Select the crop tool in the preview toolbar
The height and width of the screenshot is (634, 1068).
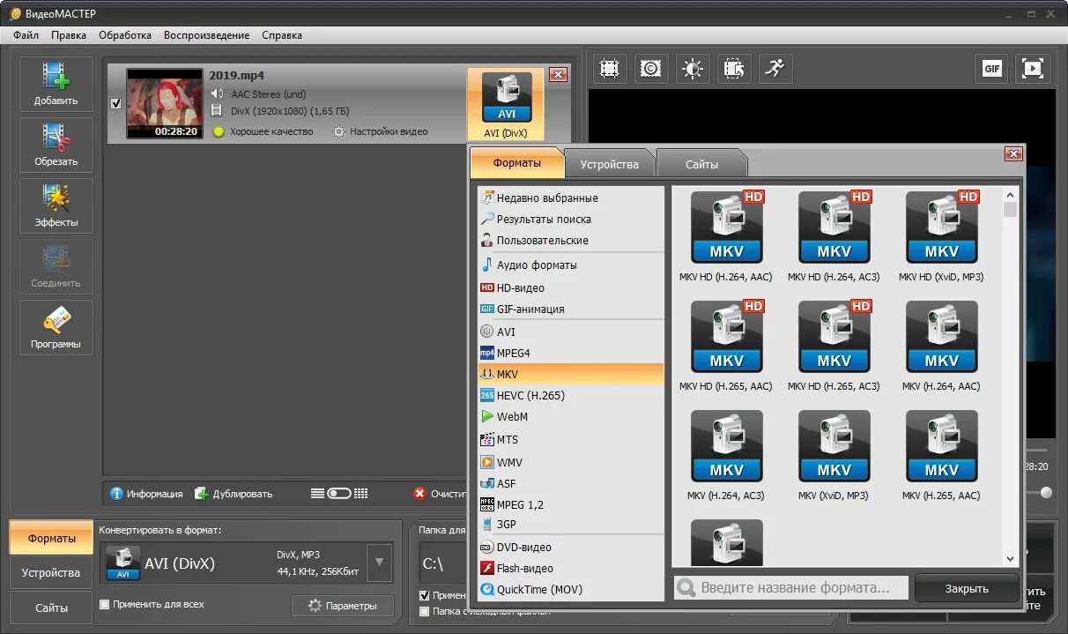click(x=609, y=69)
